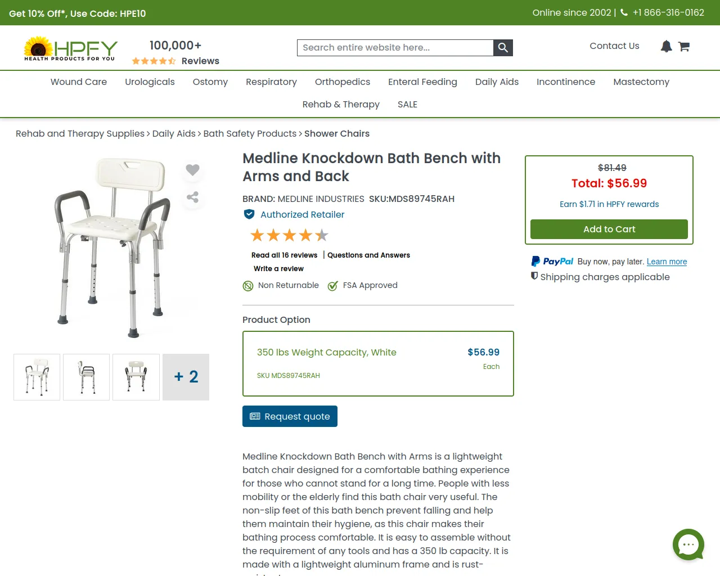Open the Rehab & Therapy menu

341,104
